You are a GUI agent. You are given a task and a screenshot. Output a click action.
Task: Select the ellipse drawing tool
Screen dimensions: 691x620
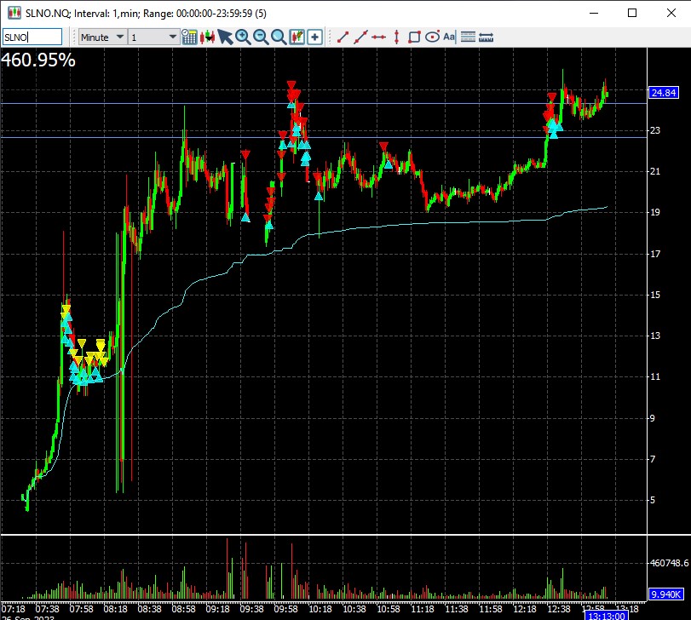(x=433, y=37)
